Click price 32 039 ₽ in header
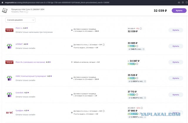The width and height of the screenshot is (188, 123). [x=160, y=11]
